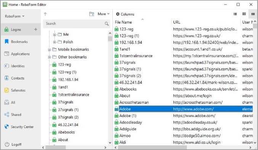Click the Columns settings button
This screenshot has height=150, width=258.
tap(125, 14)
